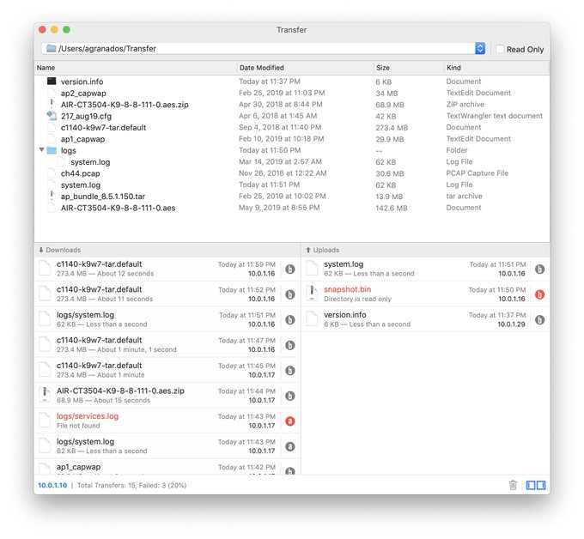Image resolution: width=584 pixels, height=539 pixels.
Task: Click the snapshot.bin file icon in Uploads
Action: pyautogui.click(x=312, y=294)
